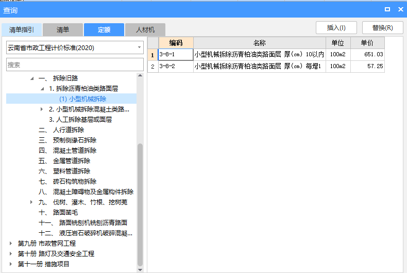Select 八、混凝土障碍物及金属构件拆除 item
Screen dimensions: 407x273
[x=86, y=192]
